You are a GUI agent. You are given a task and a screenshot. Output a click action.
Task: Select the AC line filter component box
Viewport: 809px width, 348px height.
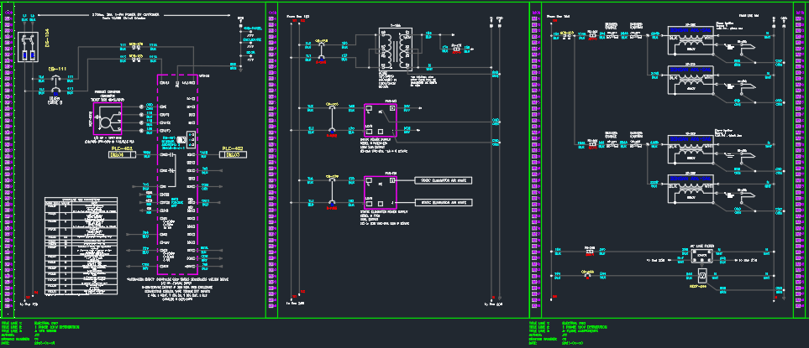pyautogui.click(x=701, y=255)
